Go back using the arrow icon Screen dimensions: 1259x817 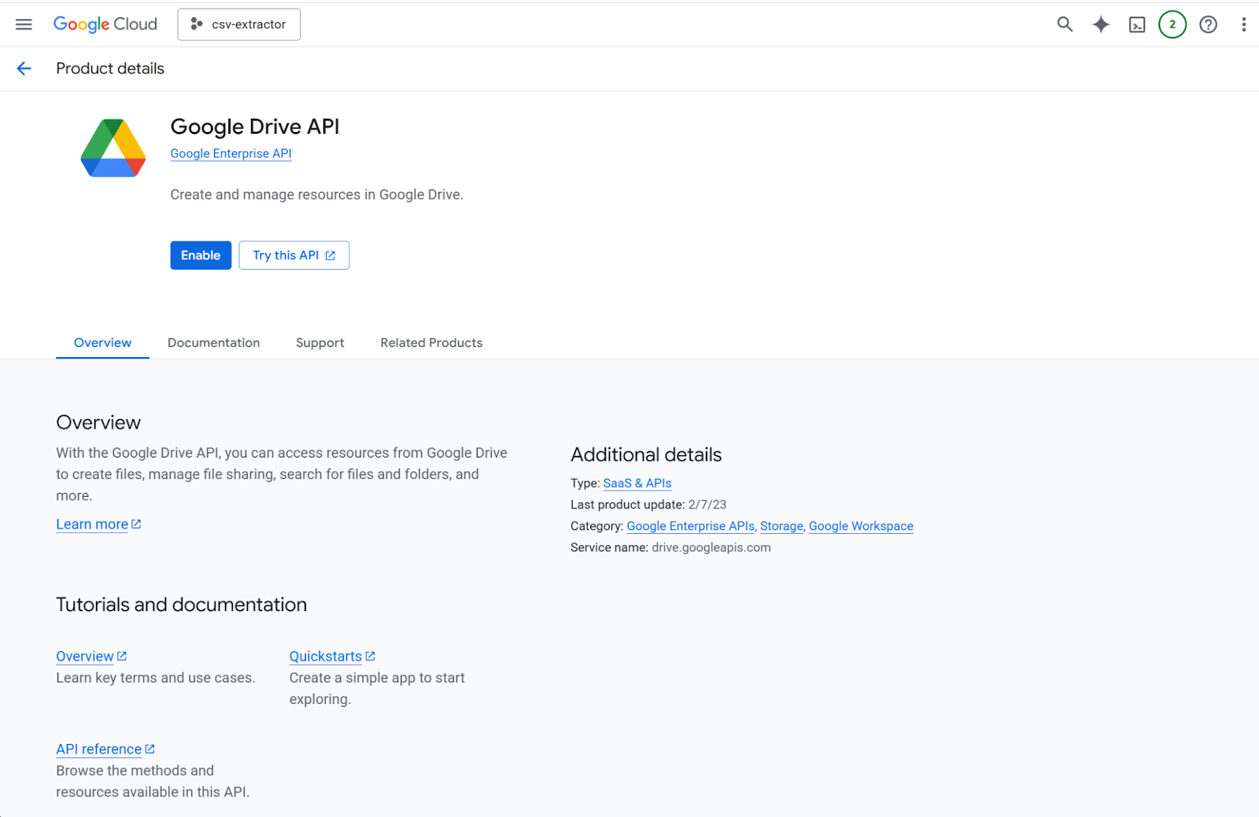coord(24,68)
